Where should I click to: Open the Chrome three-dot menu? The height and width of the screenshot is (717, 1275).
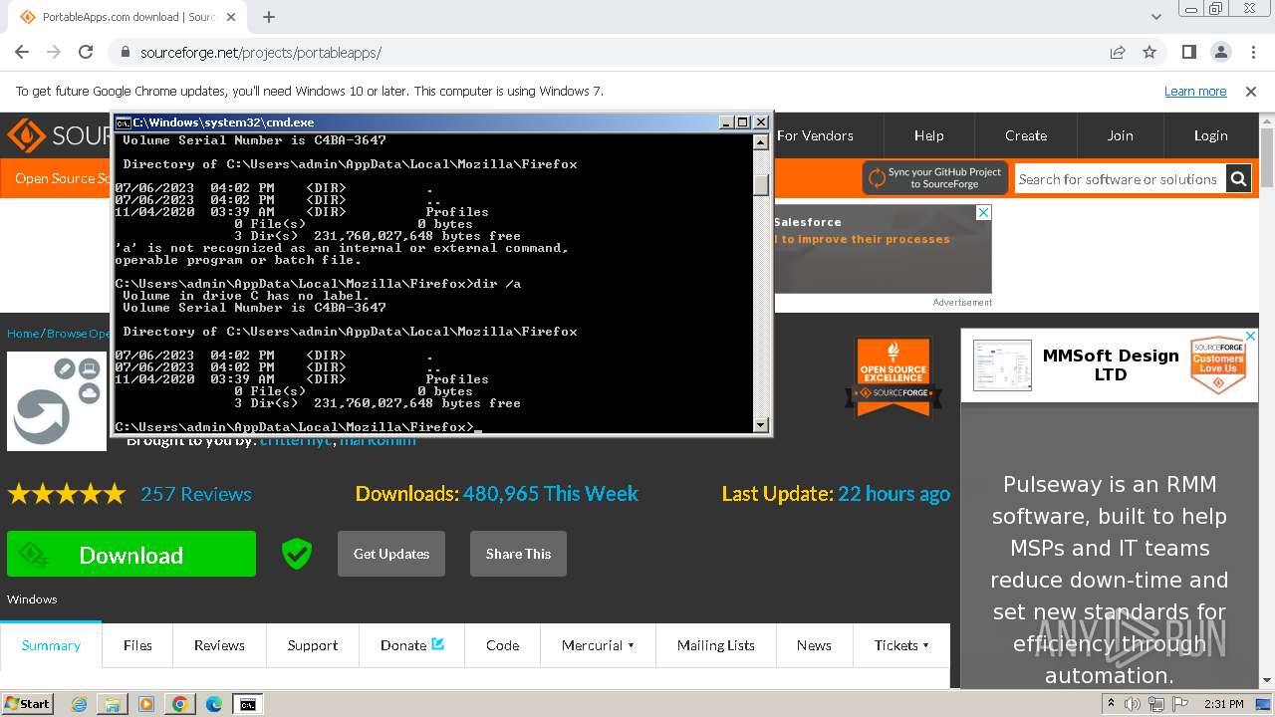pos(1252,52)
